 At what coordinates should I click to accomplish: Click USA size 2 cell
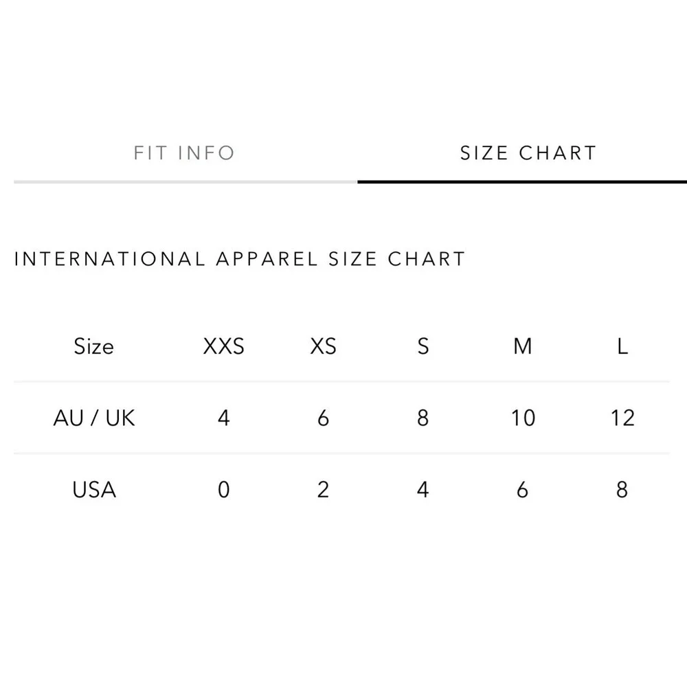[324, 489]
